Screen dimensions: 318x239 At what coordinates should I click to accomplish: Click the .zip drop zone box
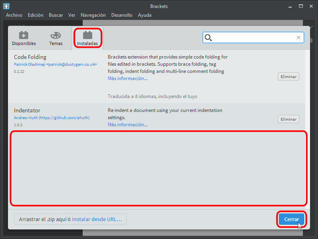[70, 219]
